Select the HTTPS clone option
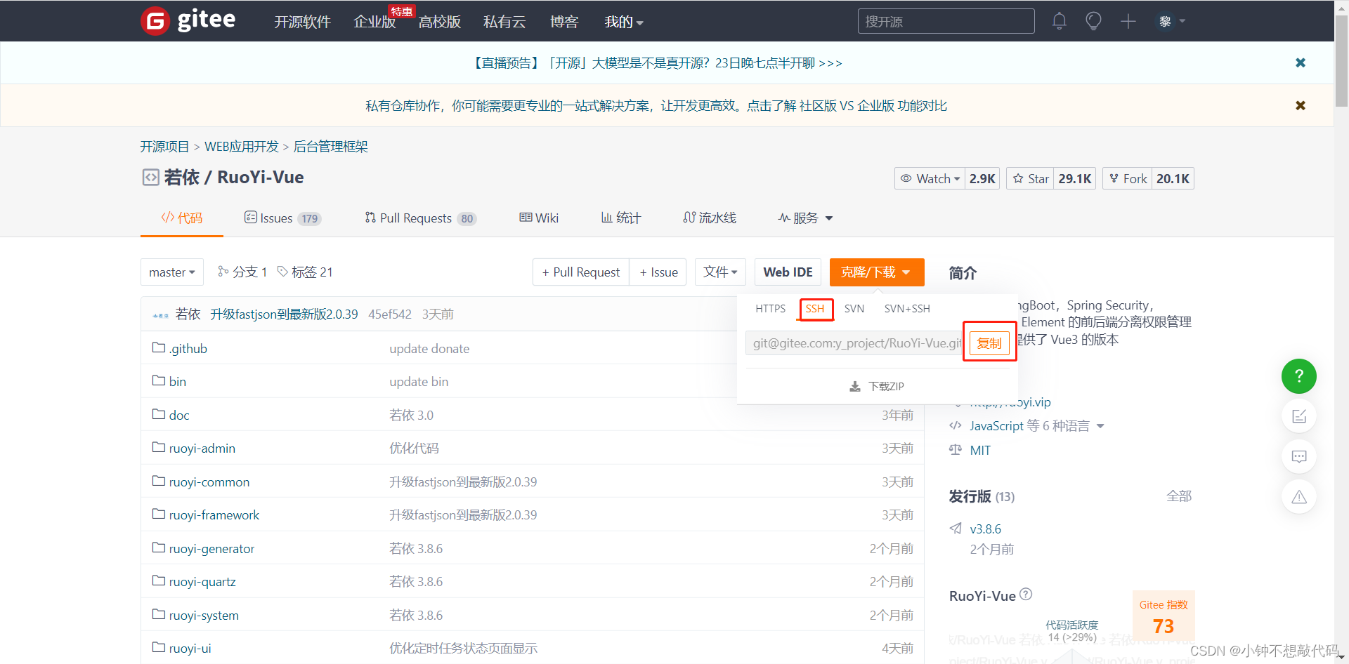 click(771, 308)
